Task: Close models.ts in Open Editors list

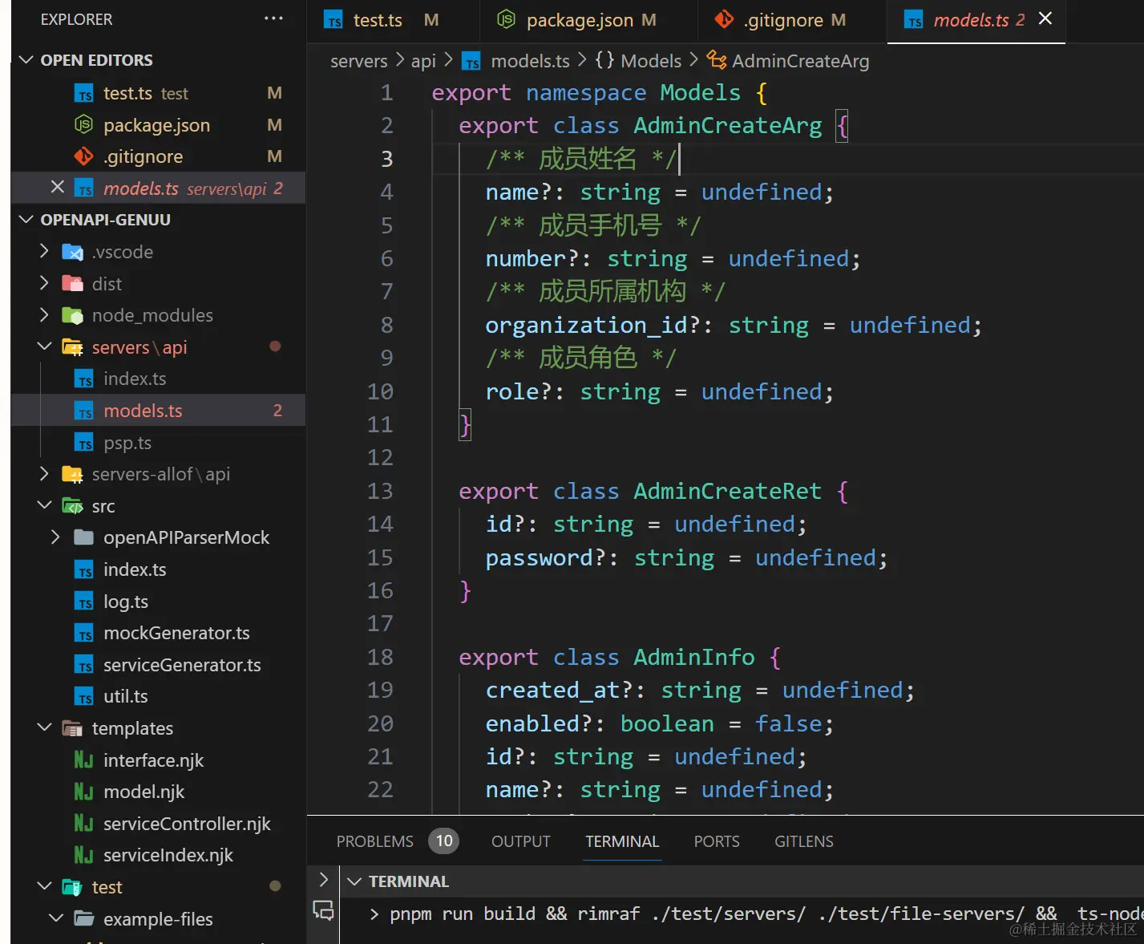Action: coord(57,187)
